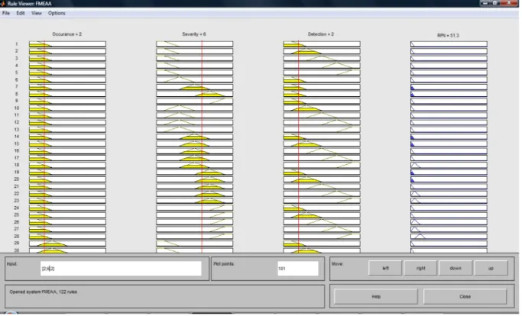The image size is (522, 316).
Task: Click the Close button
Action: pyautogui.click(x=466, y=298)
